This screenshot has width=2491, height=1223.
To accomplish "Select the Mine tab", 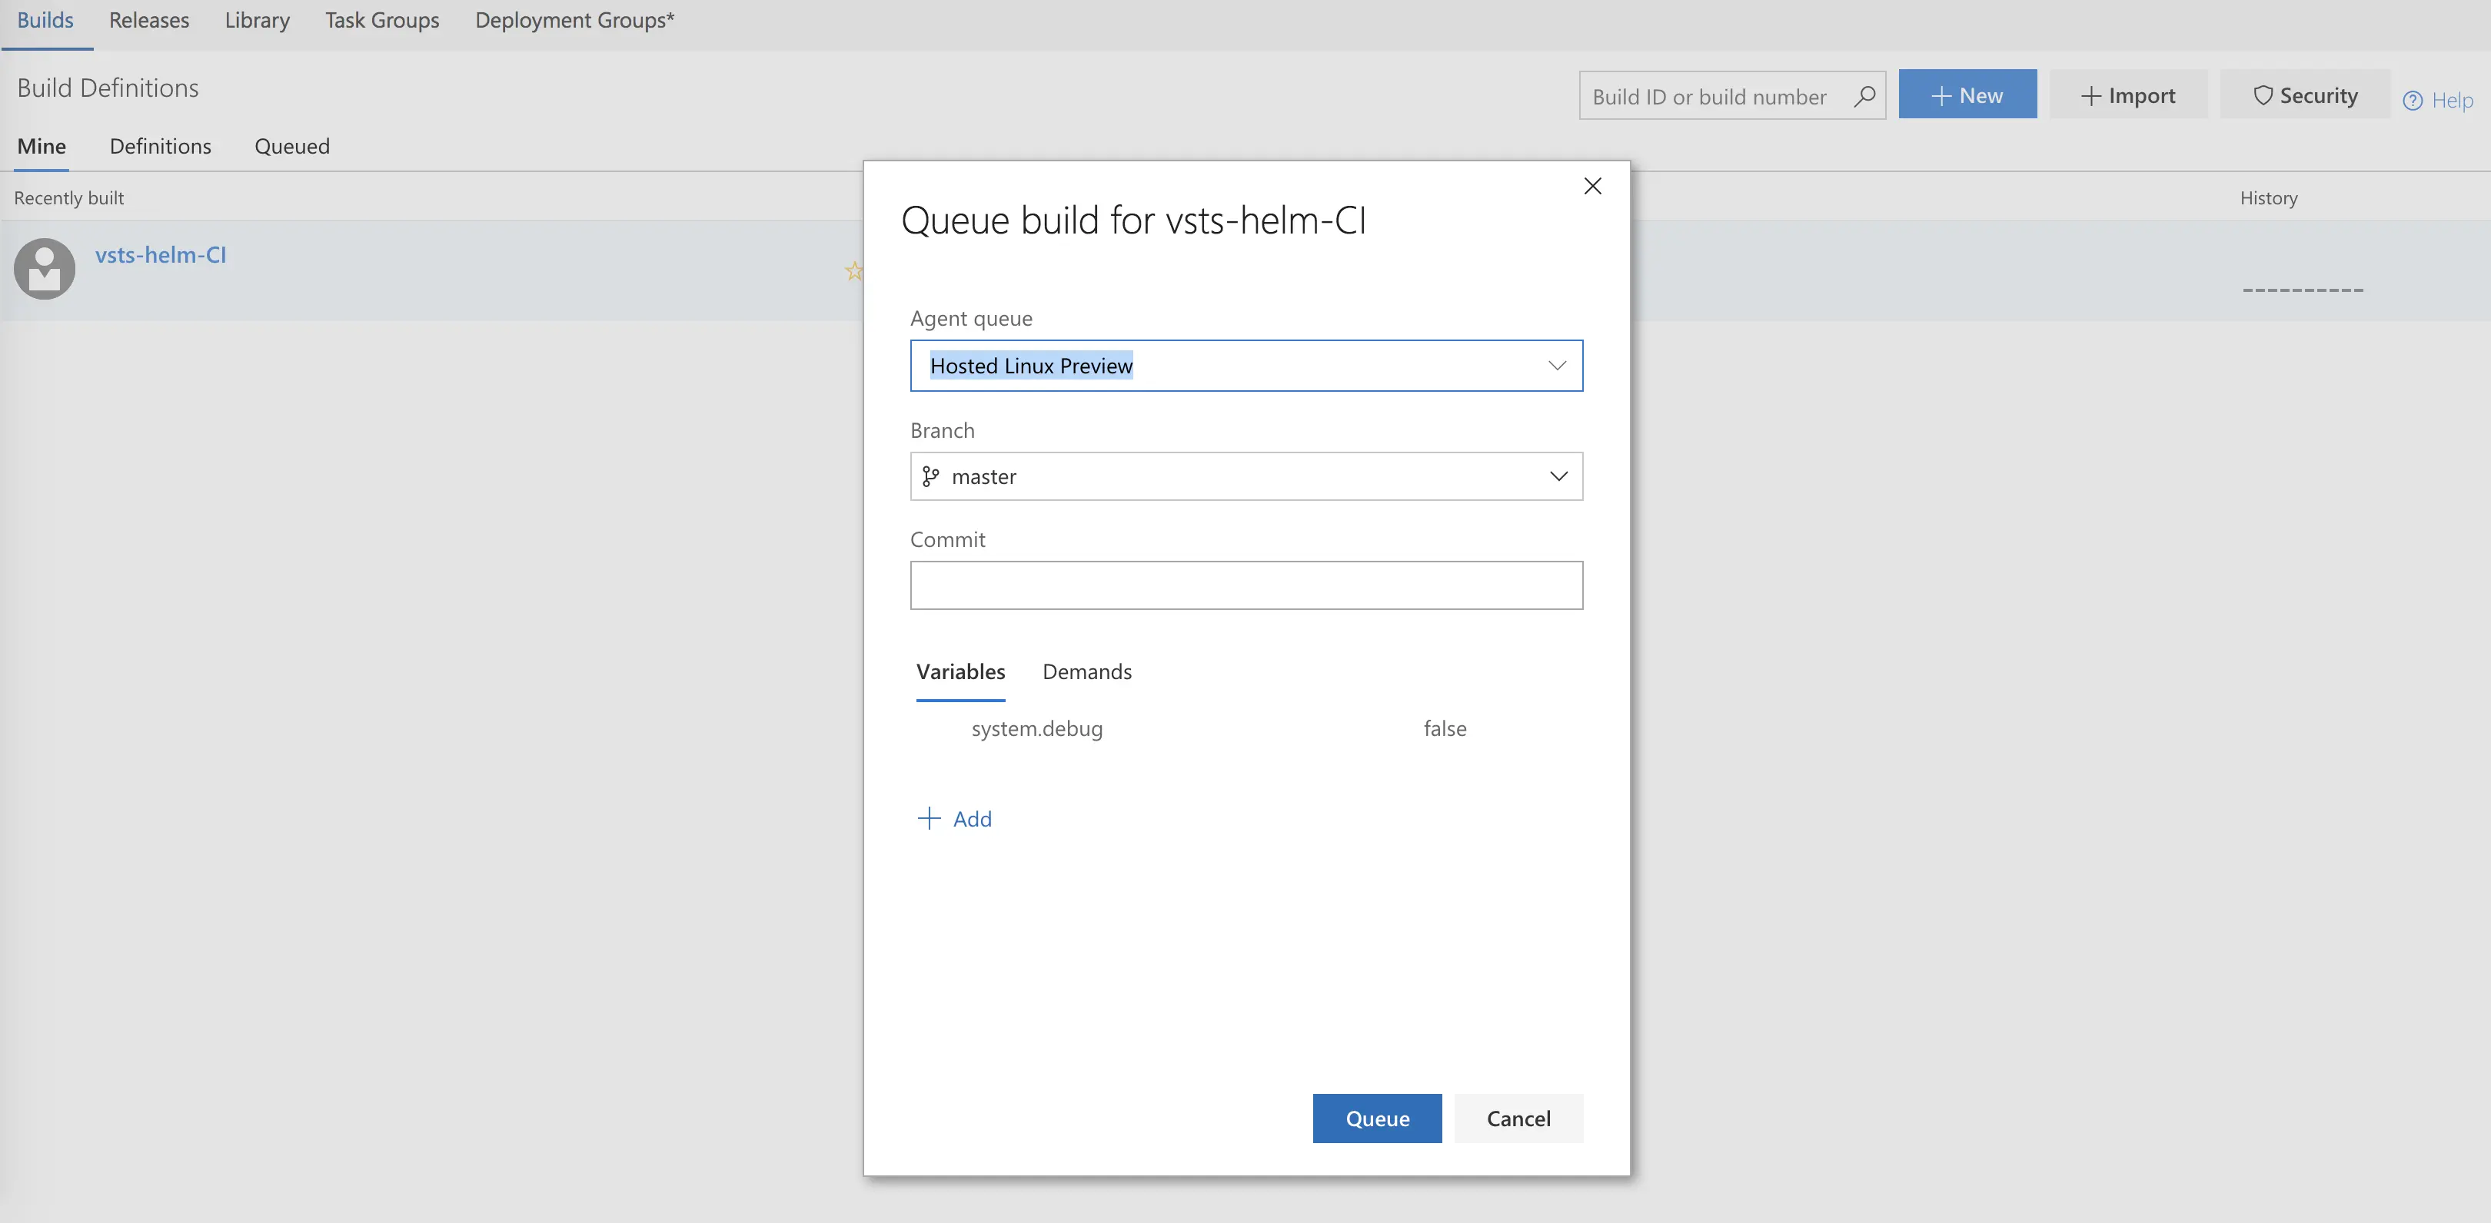I will tap(42, 146).
